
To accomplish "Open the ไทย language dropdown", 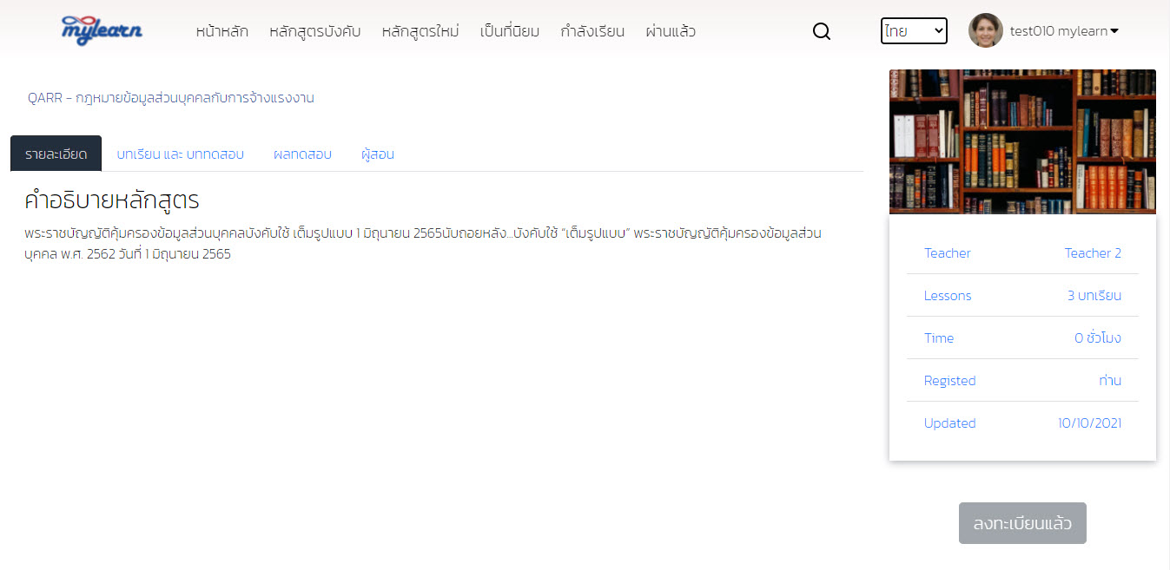I will point(914,31).
